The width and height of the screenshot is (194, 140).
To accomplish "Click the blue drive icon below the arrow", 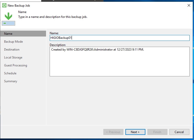I will [x=8, y=23].
